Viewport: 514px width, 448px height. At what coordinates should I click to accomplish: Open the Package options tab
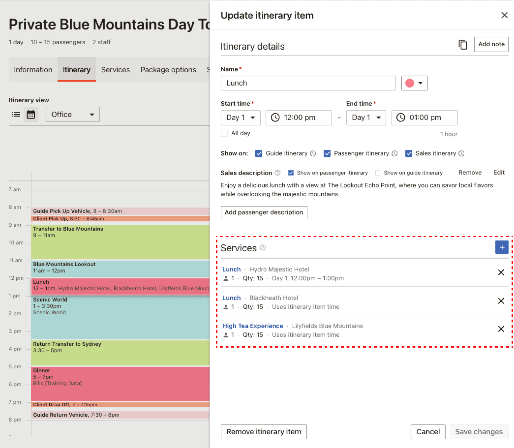[168, 70]
